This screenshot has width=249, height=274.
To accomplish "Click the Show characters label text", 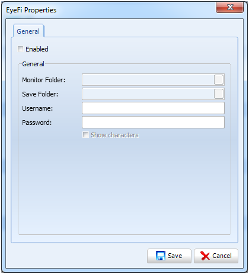I will (x=114, y=135).
